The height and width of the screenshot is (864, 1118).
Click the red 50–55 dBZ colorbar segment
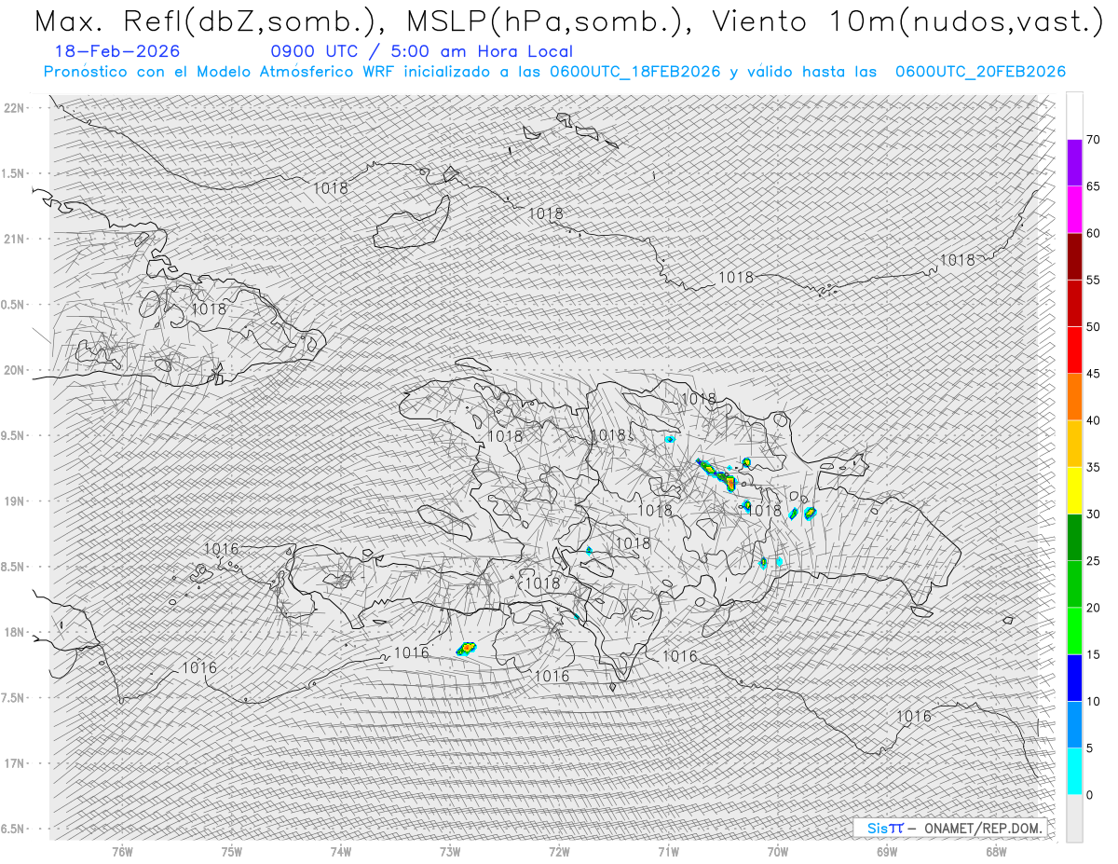1074,304
